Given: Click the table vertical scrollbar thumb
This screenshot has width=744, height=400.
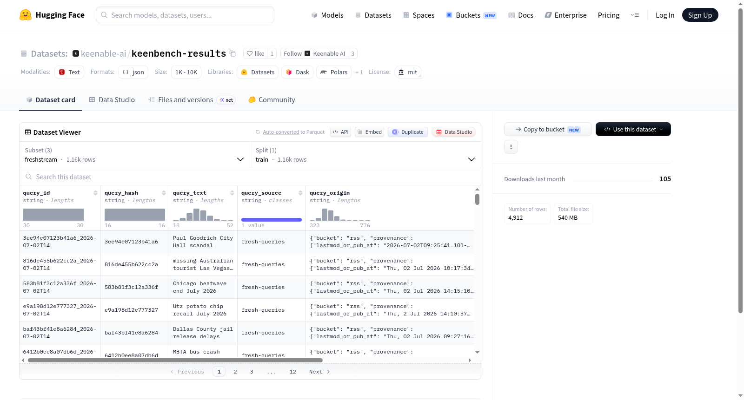Looking at the screenshot, I should 477,199.
